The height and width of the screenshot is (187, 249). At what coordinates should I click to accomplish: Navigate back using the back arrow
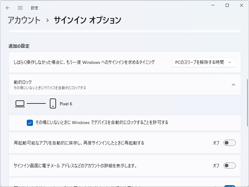click(x=8, y=8)
